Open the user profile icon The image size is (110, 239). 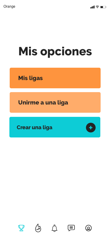[x=88, y=228]
